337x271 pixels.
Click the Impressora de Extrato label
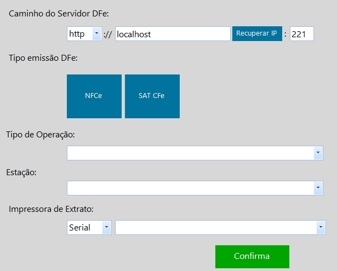click(x=51, y=209)
